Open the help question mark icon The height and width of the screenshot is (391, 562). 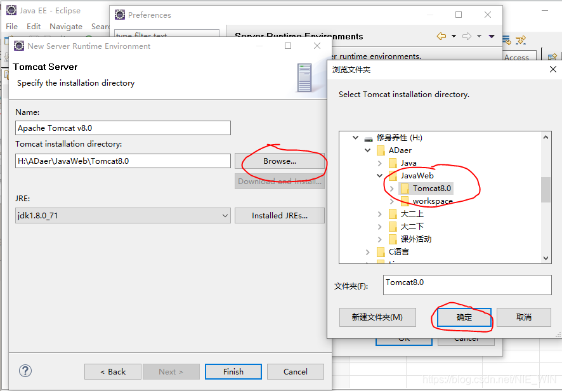pos(25,371)
